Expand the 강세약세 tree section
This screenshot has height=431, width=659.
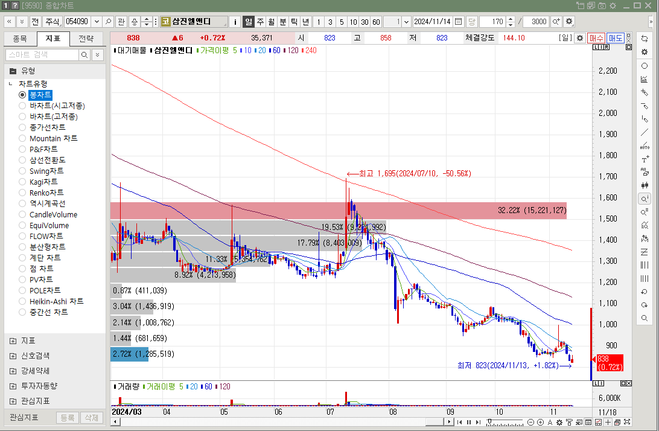[x=13, y=371]
